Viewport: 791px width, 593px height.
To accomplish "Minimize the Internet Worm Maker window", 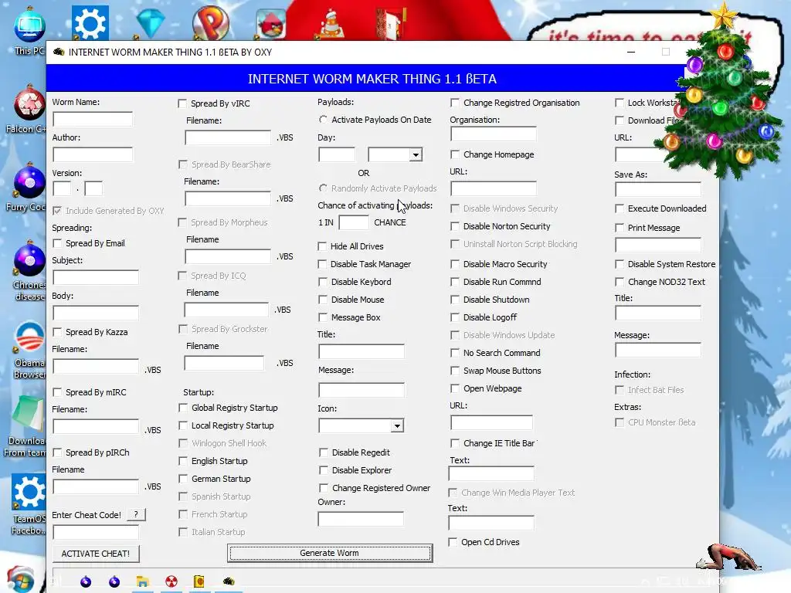I will (x=630, y=52).
